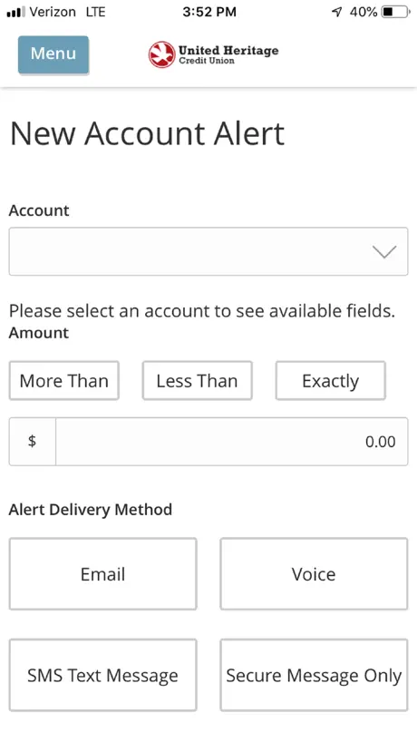Viewport: 417px width, 742px height.
Task: Open the Menu button
Action: click(53, 54)
